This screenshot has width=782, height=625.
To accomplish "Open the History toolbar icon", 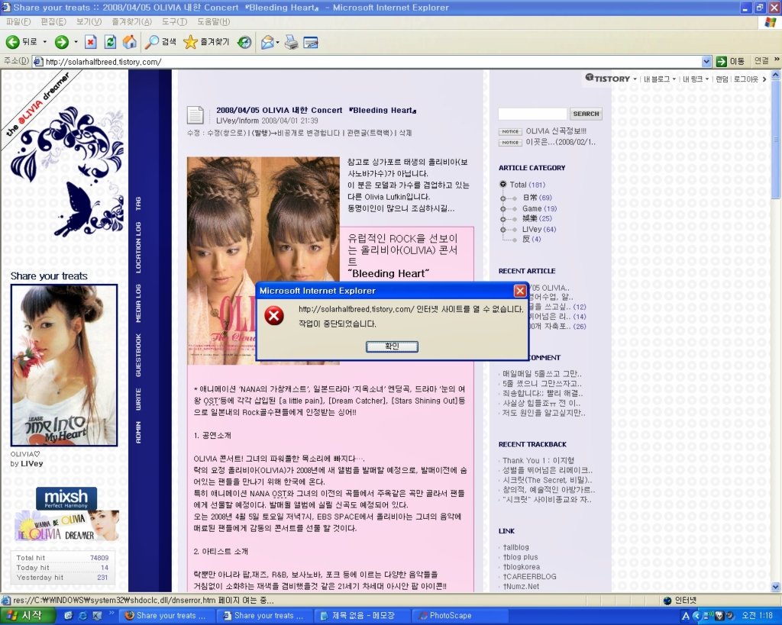I will 244,43.
